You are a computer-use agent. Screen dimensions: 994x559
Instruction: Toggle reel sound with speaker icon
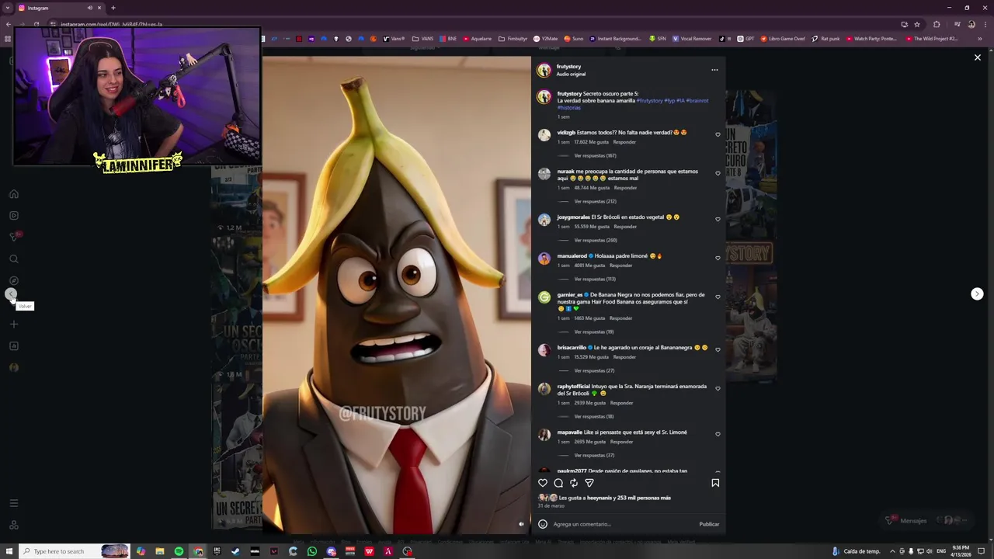coord(521,524)
